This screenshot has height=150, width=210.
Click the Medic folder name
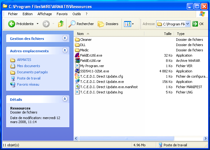[84, 50]
